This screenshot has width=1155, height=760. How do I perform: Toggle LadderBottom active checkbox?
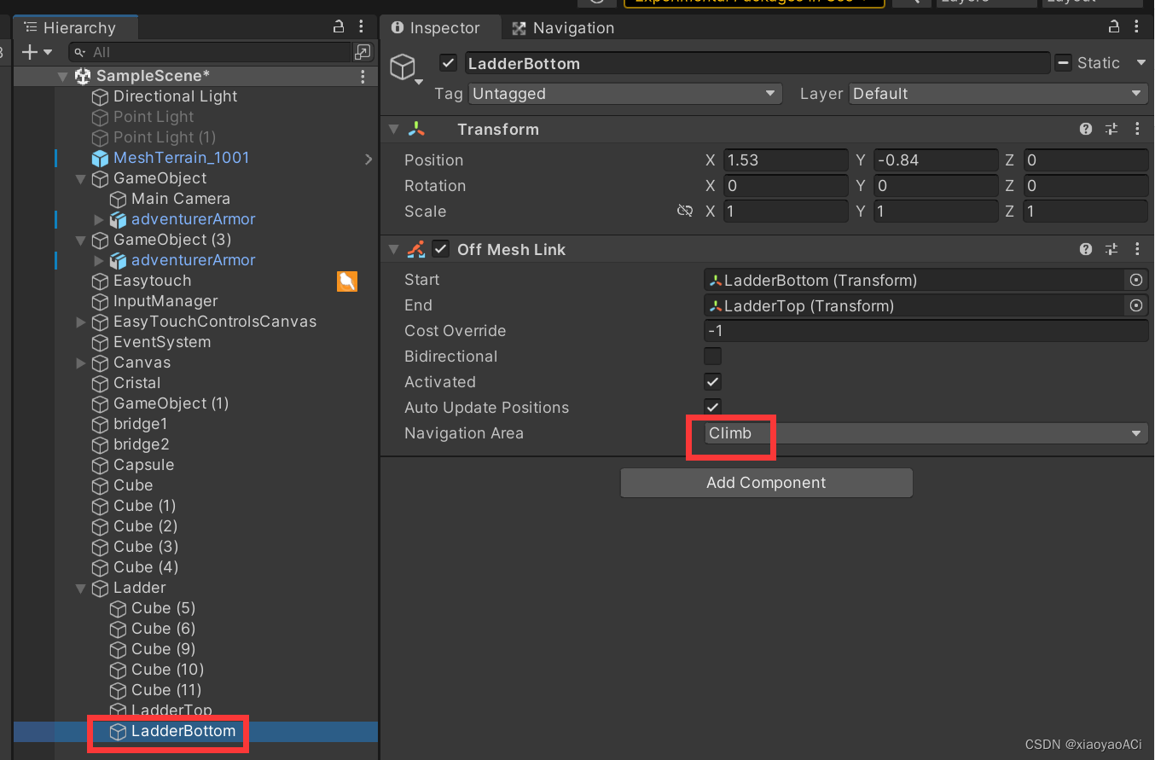tap(449, 63)
